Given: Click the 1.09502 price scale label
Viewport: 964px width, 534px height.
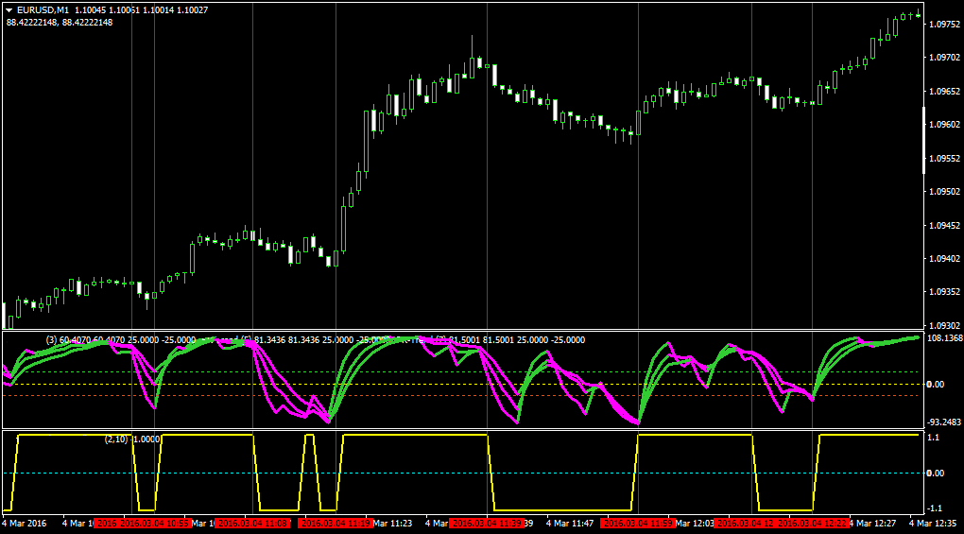Looking at the screenshot, I should [945, 192].
